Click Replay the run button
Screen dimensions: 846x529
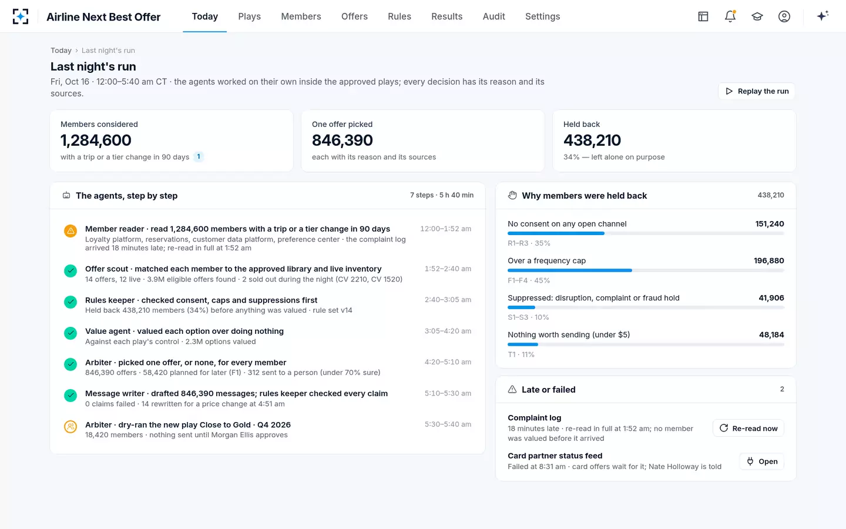click(757, 91)
